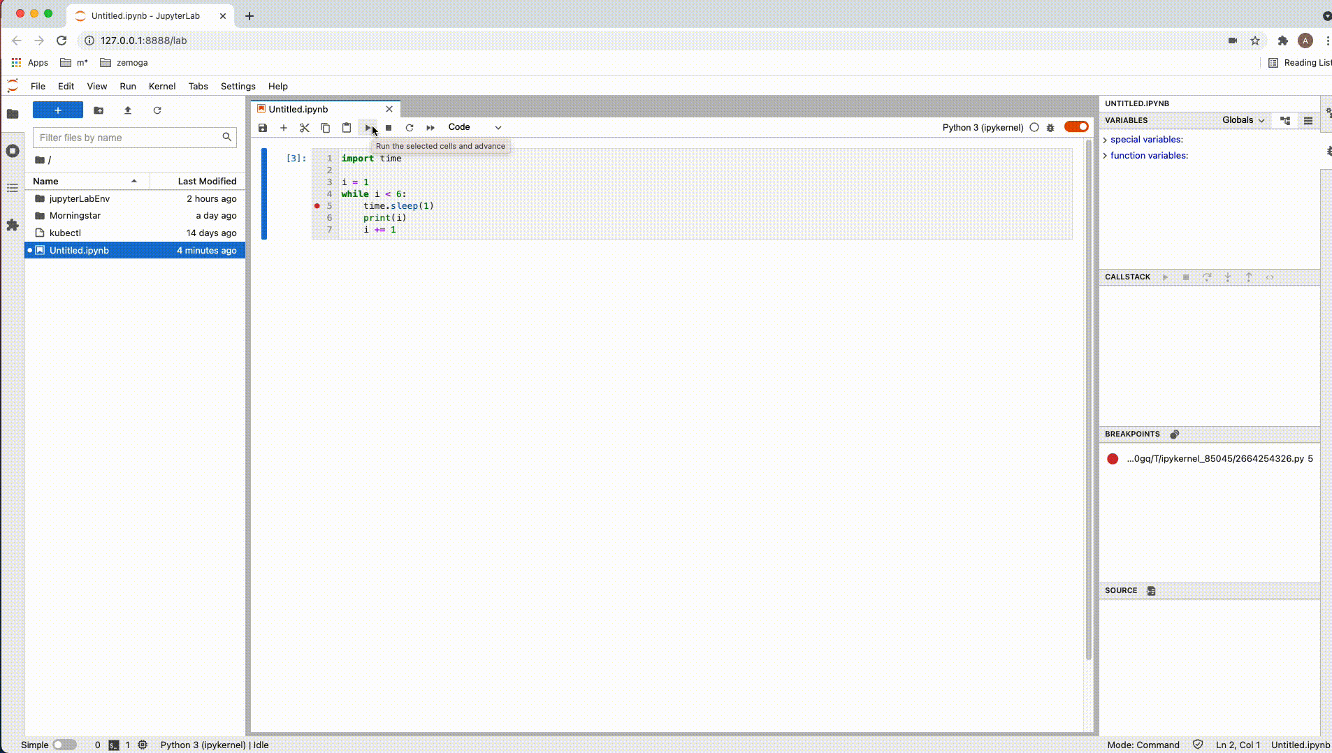Upload files with the upload arrow icon
Viewport: 1332px width, 753px height.
coord(128,110)
